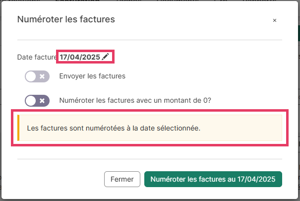Click the Date facture label

click(37, 57)
